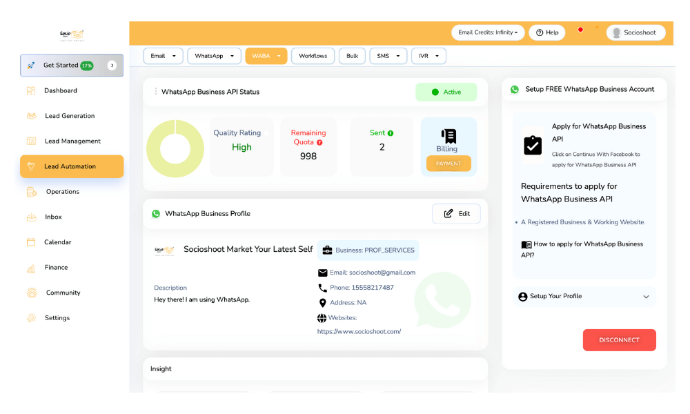690x414 pixels.
Task: Click the Remaining Quota help icon
Action: point(319,142)
